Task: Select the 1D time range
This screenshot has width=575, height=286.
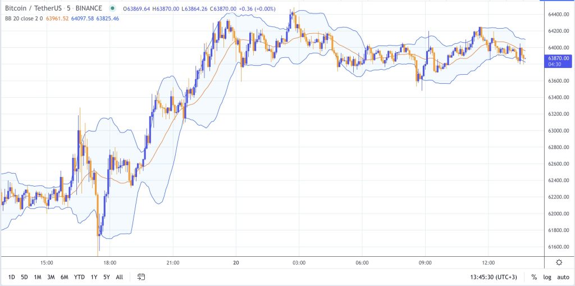Action: (12, 277)
